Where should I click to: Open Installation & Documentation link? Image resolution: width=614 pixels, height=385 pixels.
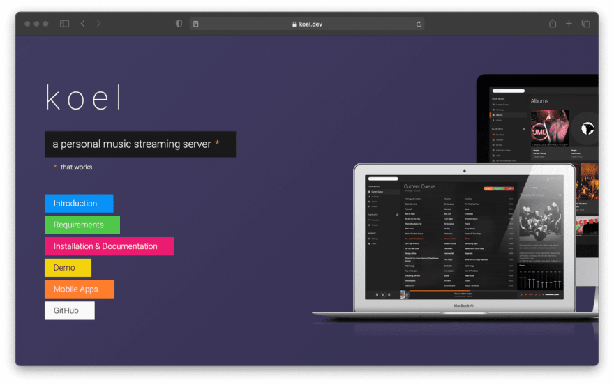110,246
